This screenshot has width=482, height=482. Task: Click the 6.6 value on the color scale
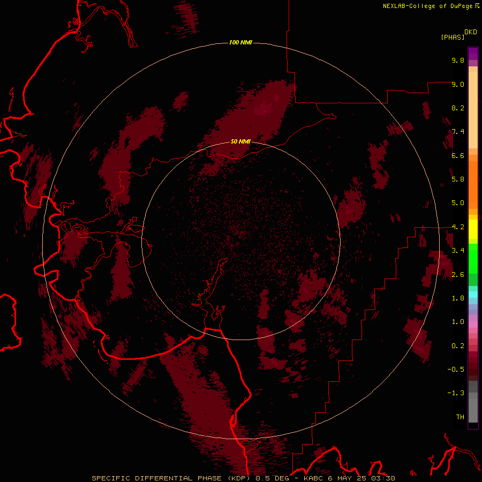[458, 155]
